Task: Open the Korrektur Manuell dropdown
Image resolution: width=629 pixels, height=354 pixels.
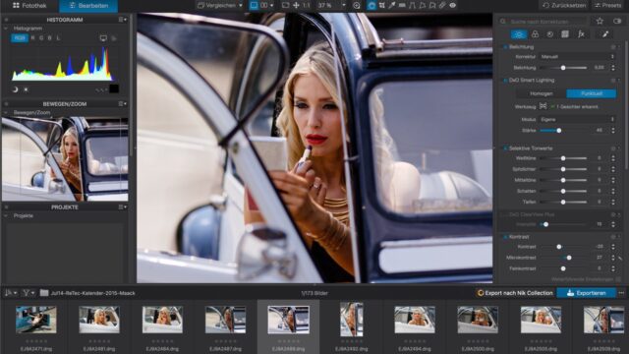Action: [x=577, y=57]
